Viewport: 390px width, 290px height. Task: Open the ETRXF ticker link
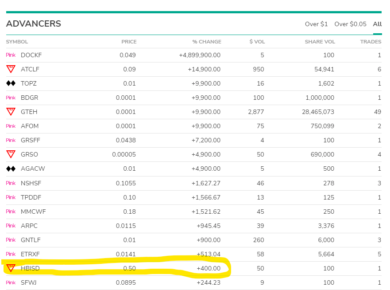click(31, 254)
